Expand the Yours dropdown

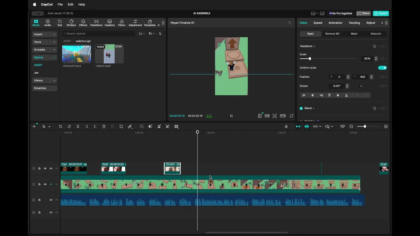click(x=45, y=42)
